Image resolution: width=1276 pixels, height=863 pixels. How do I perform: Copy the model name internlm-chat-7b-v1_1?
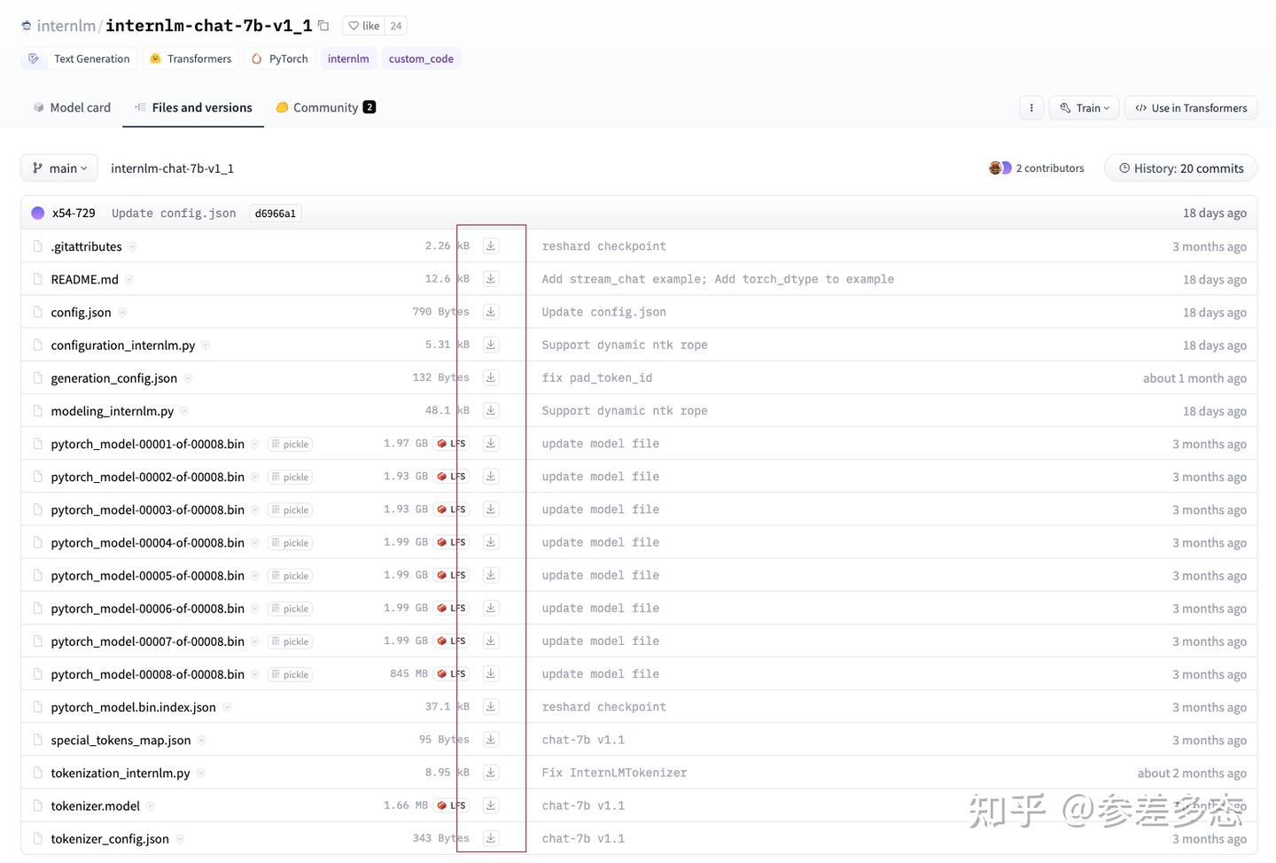click(322, 26)
